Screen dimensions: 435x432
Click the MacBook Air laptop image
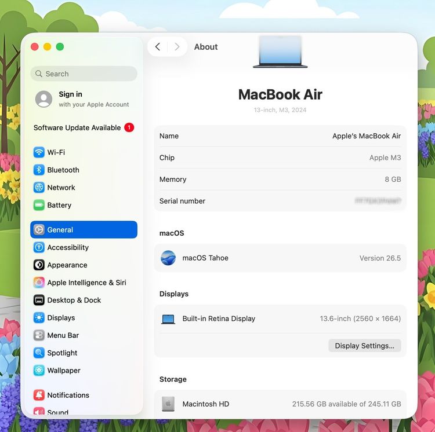[280, 52]
